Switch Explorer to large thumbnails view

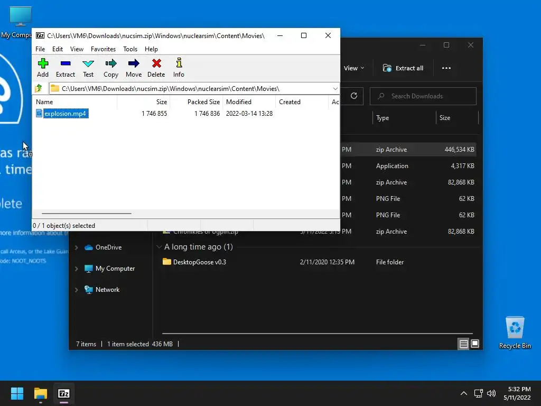(475, 344)
